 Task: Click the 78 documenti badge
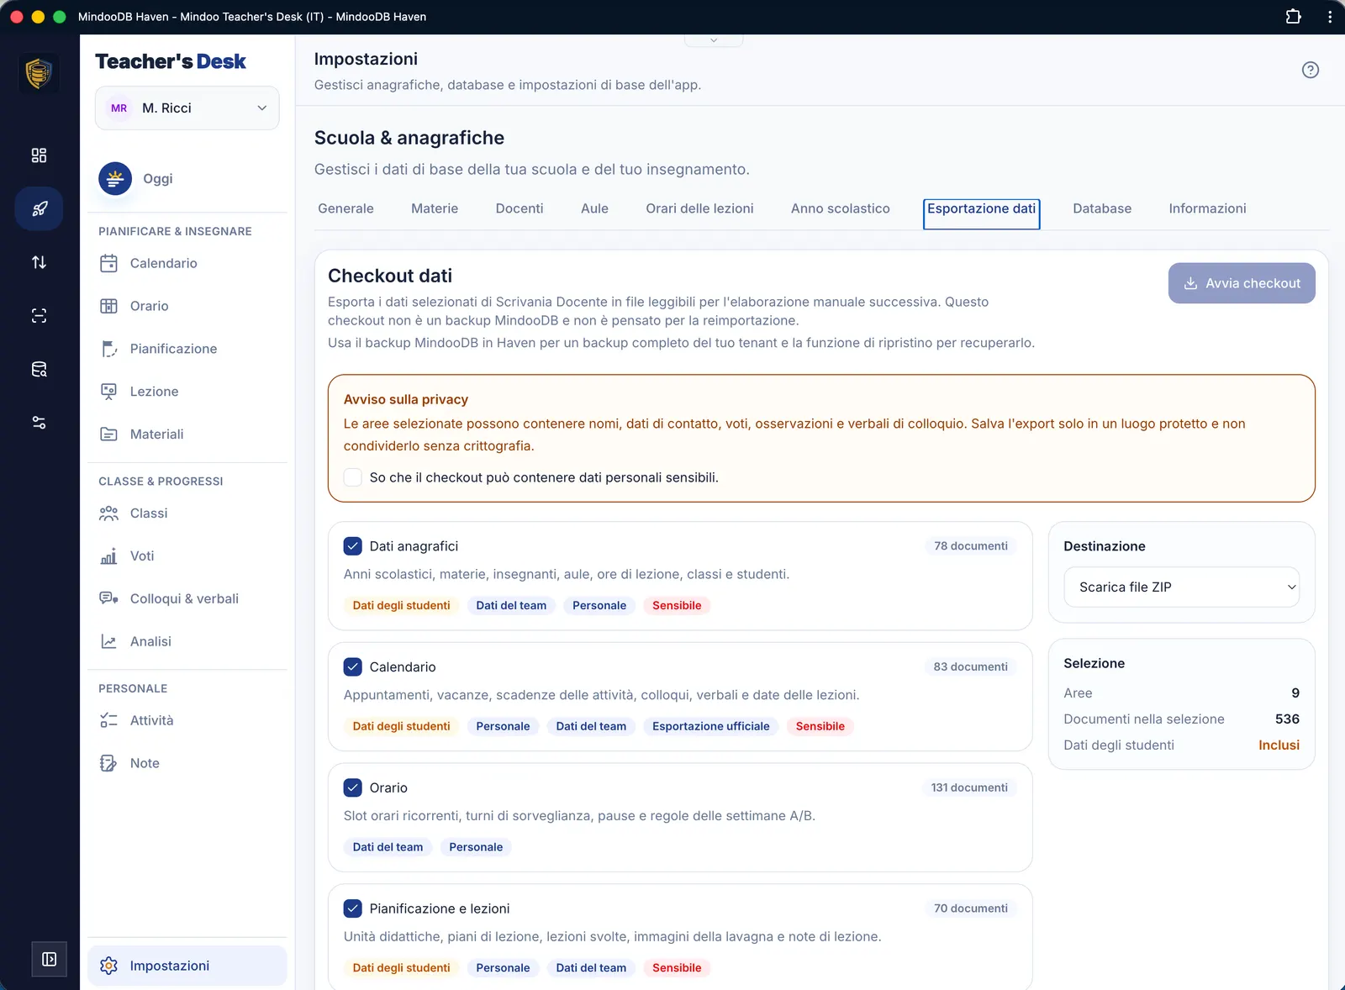pos(971,546)
